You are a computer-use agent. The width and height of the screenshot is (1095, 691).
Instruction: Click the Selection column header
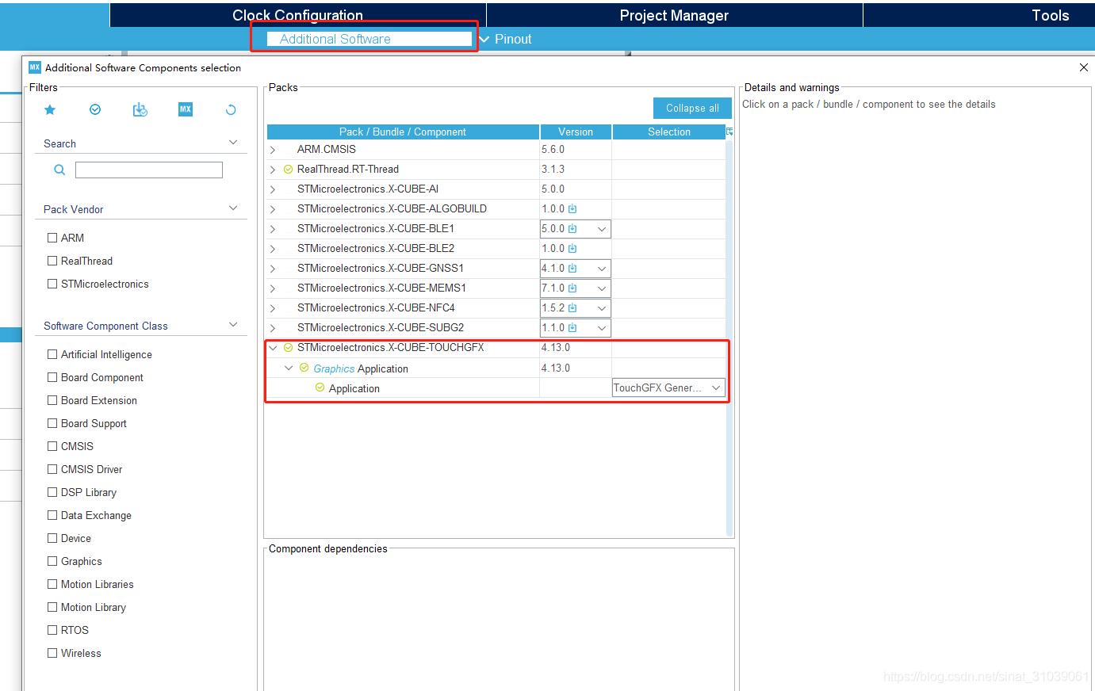point(669,132)
